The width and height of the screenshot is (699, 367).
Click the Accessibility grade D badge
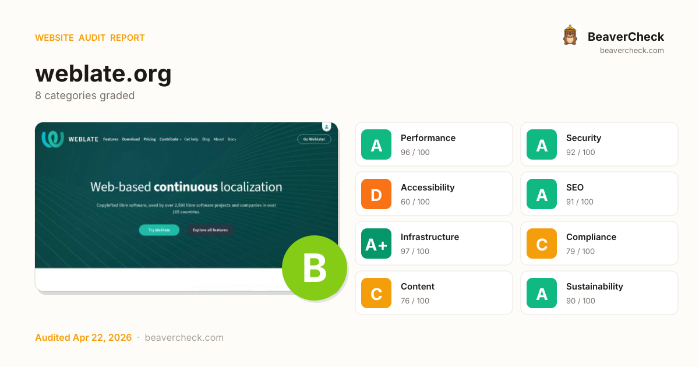(376, 194)
